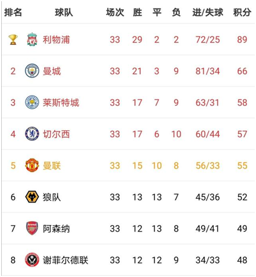The image size is (256, 277).
Task: Click Manchester United's 56/33 goals value
Action: tap(208, 166)
